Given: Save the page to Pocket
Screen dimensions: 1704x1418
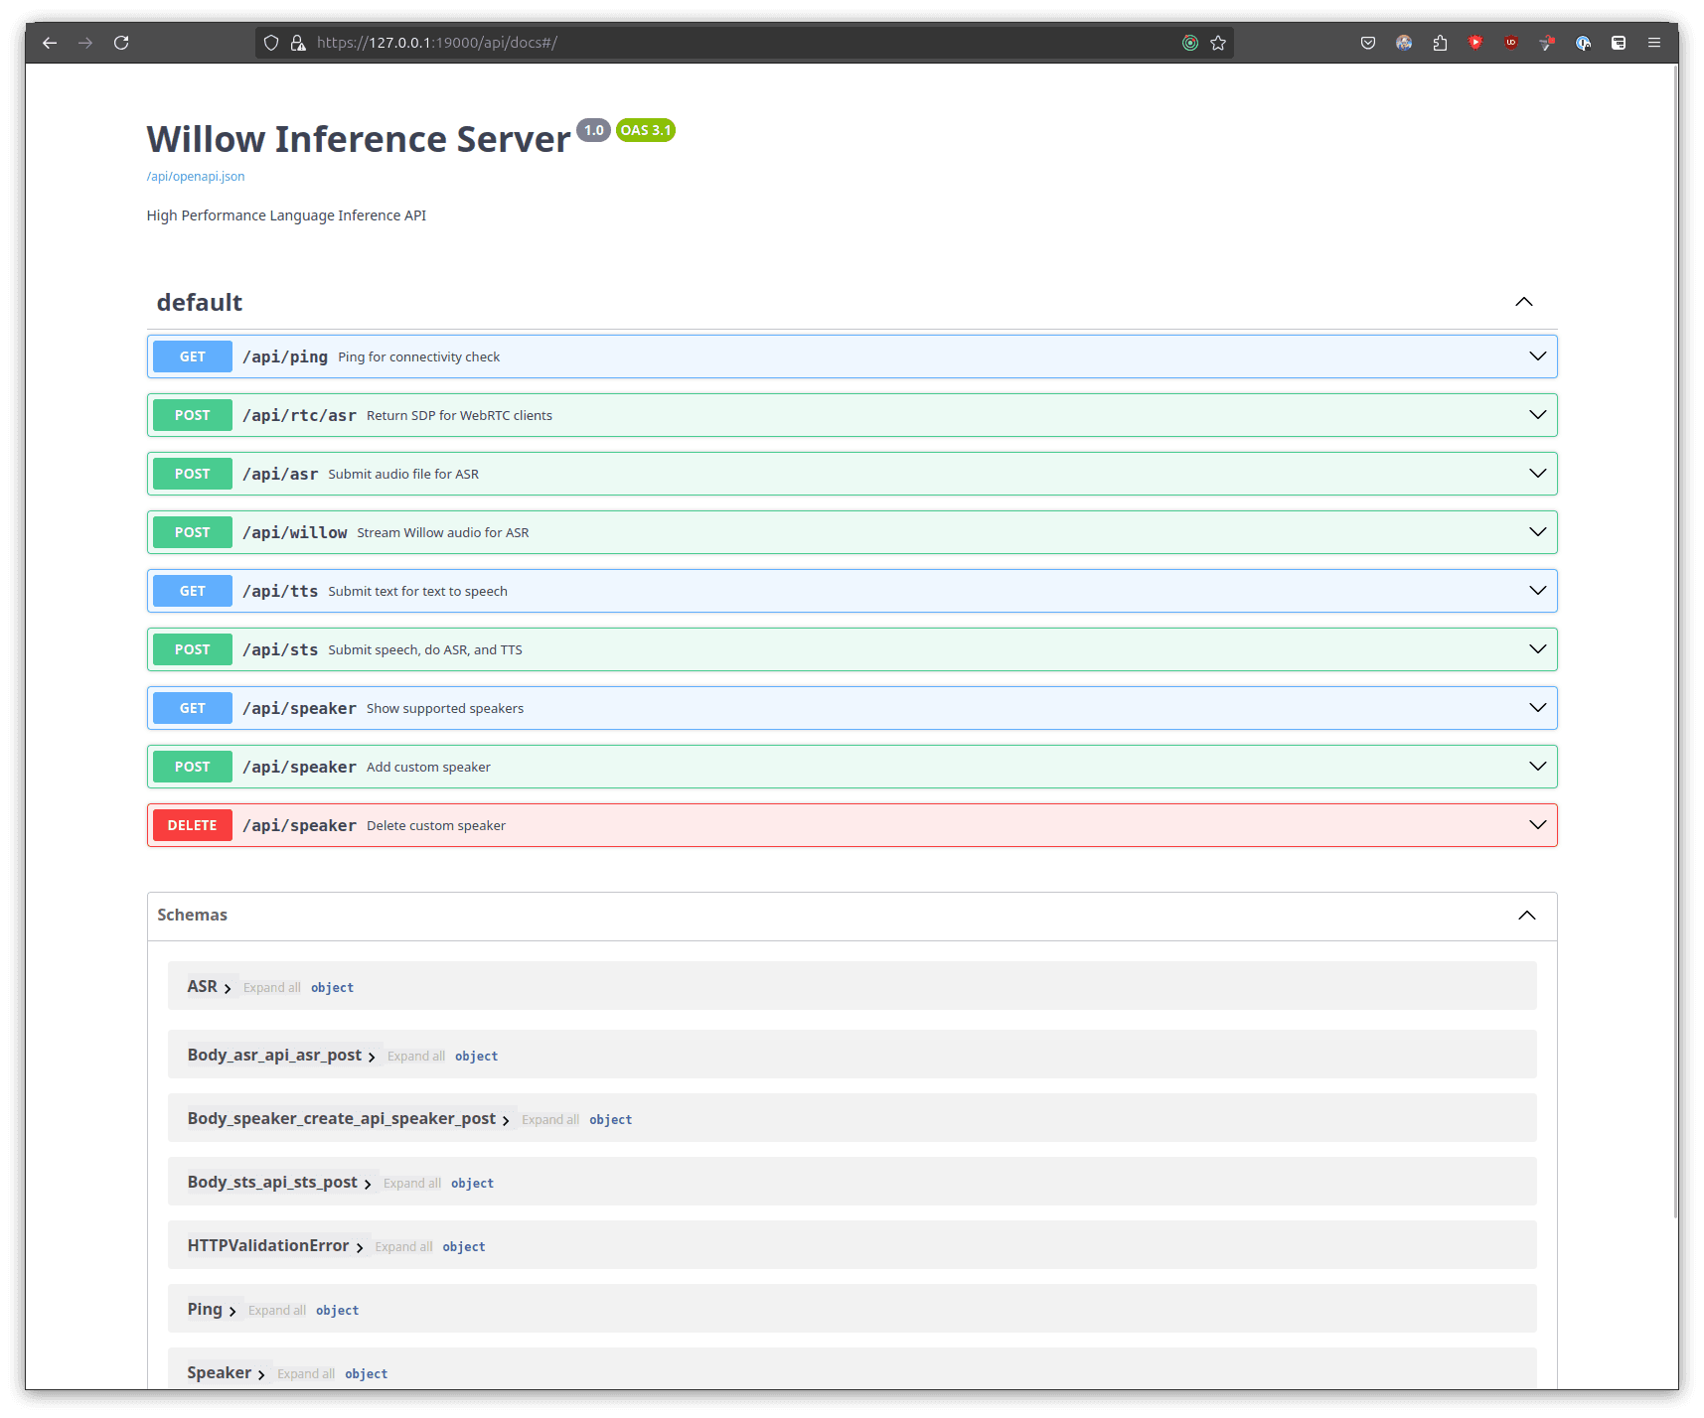Looking at the screenshot, I should click(1368, 43).
